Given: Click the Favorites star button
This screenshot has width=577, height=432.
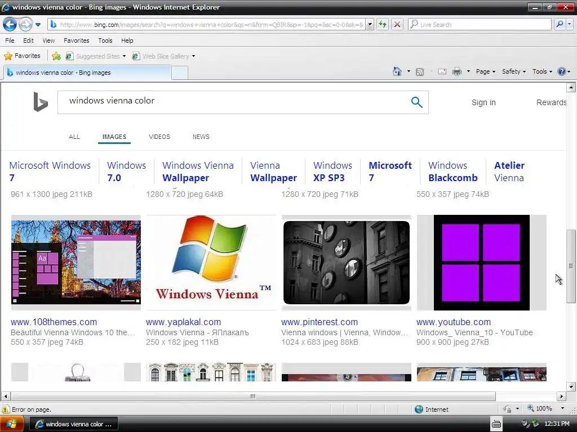Looking at the screenshot, I should 22,56.
